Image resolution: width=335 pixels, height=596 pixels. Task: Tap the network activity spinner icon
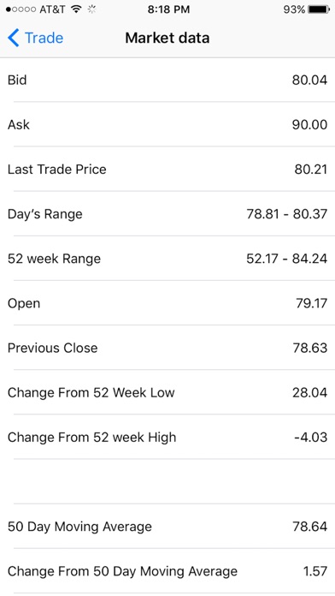pos(91,9)
